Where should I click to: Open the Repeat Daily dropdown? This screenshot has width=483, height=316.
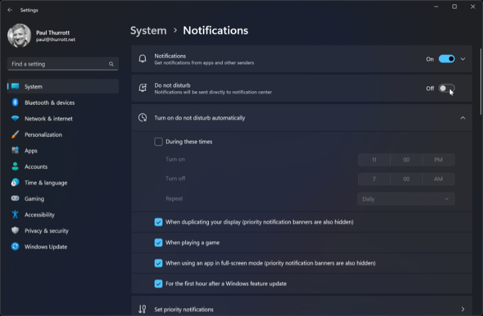(406, 199)
